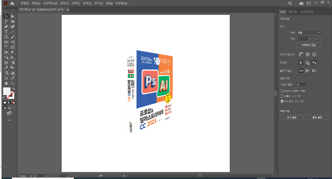Open the zoom level dropdown 79.66%
Image resolution: width=332 pixels, height=179 pixels.
coord(31,176)
